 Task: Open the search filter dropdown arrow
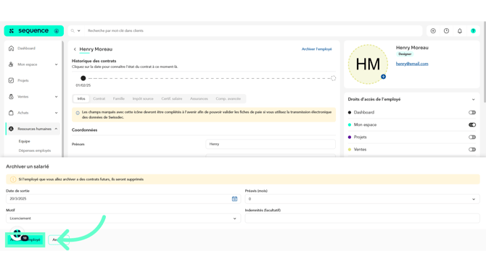click(79, 30)
